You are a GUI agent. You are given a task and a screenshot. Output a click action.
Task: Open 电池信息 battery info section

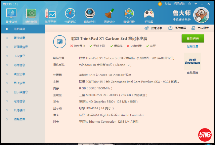click(19, 101)
